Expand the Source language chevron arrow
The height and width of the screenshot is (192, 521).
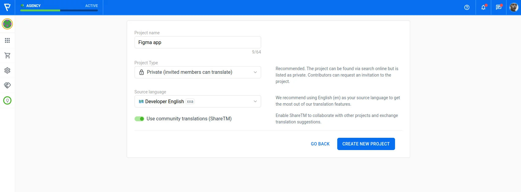[255, 101]
